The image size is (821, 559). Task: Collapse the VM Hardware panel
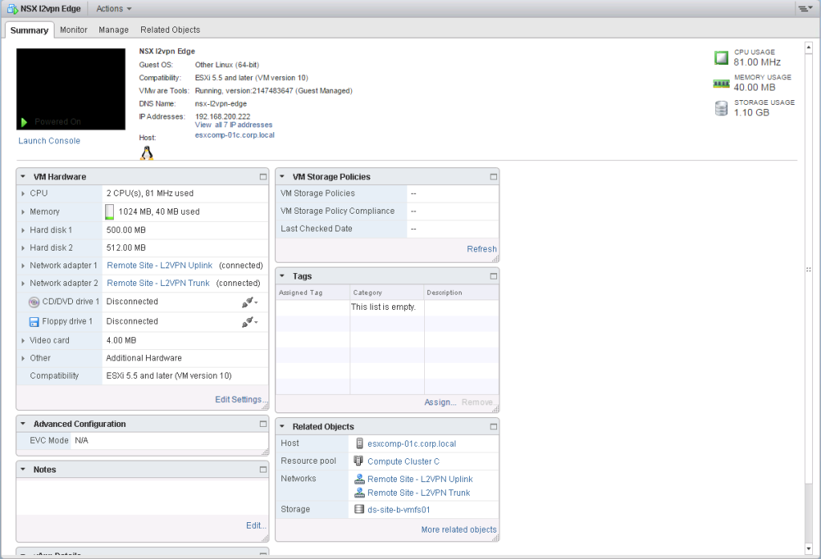pos(23,176)
